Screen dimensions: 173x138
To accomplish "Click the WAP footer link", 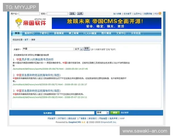I will click(122, 118).
